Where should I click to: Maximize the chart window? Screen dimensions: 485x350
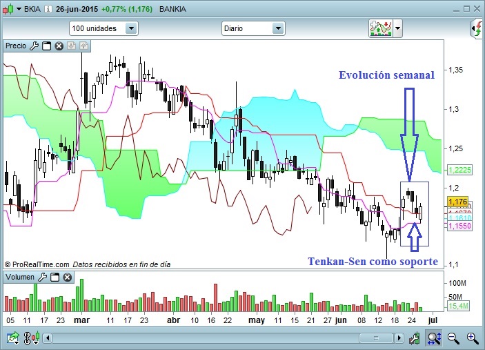click(x=466, y=9)
